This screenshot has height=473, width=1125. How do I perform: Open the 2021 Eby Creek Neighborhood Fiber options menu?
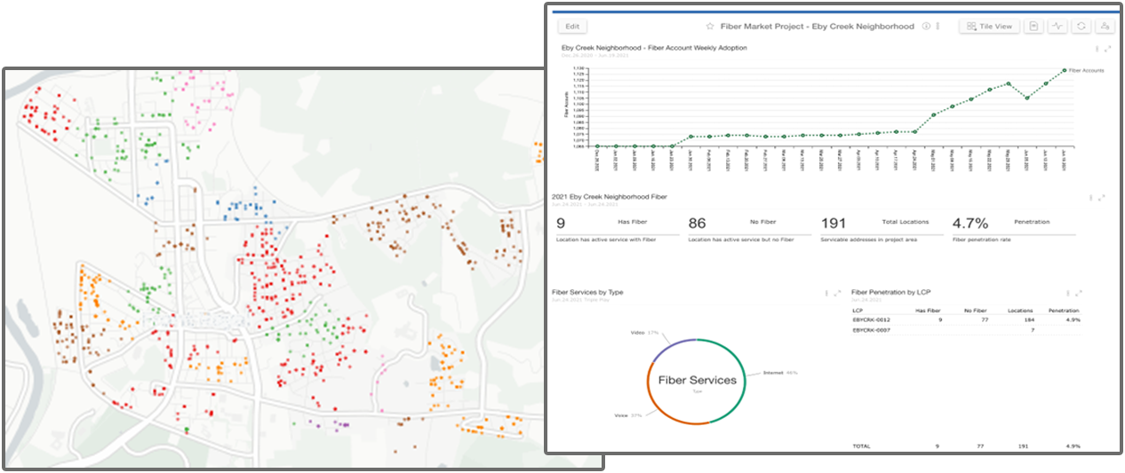tap(1091, 198)
